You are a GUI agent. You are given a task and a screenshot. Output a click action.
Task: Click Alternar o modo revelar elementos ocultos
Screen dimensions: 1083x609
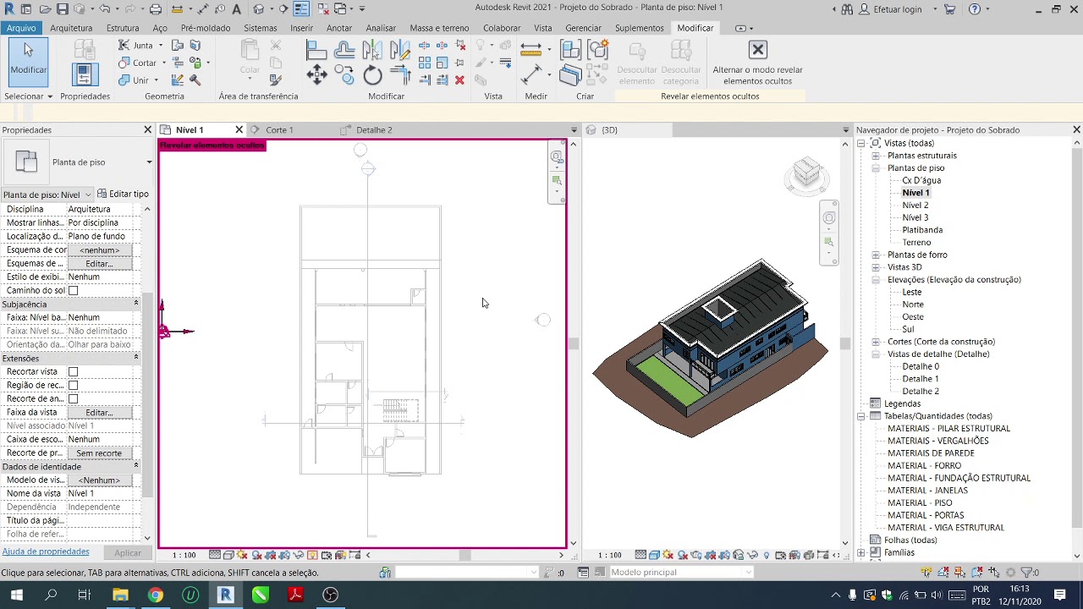[757, 63]
